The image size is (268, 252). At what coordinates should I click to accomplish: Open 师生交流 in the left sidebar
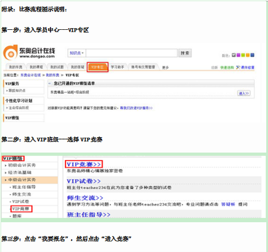[22, 194]
